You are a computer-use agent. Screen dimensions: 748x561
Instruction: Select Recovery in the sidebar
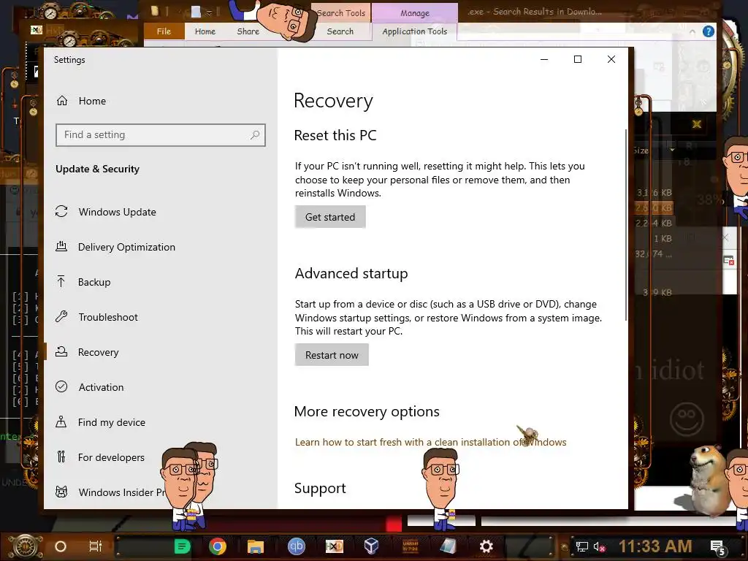(98, 352)
